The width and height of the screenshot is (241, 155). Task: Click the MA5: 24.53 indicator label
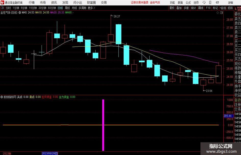click(x=28, y=12)
